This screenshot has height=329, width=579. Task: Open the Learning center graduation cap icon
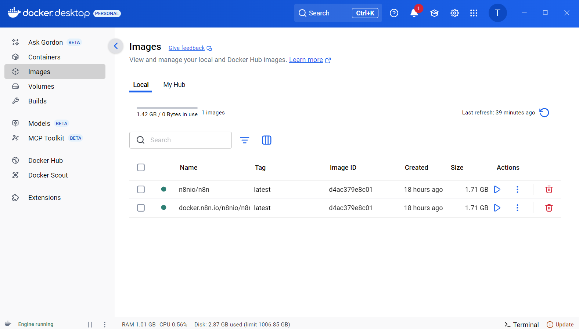click(434, 13)
